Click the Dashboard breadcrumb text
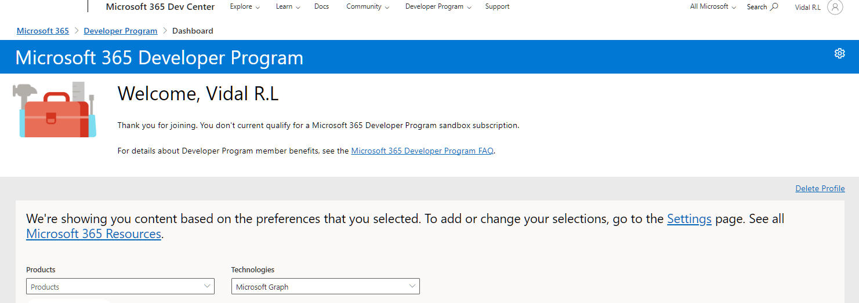859x303 pixels. (193, 31)
